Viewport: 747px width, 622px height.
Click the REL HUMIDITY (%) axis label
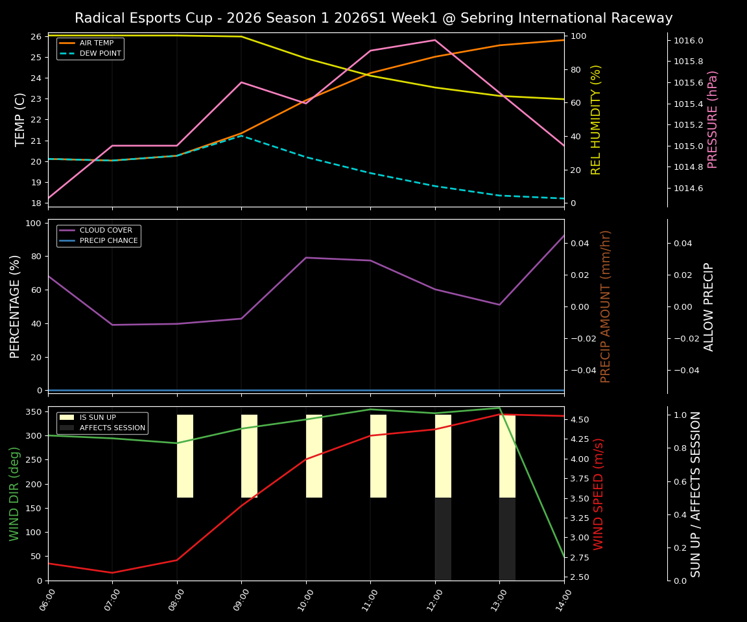(x=595, y=119)
